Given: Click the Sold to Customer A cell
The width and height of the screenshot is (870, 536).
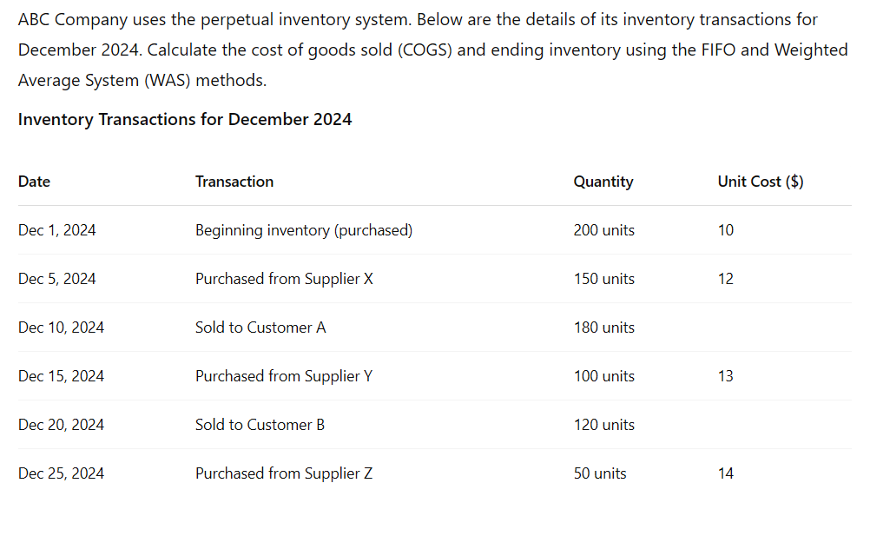Looking at the screenshot, I should pos(260,328).
